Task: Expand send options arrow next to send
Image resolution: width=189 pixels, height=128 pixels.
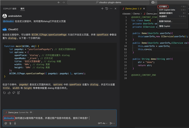Action: coord(114,123)
